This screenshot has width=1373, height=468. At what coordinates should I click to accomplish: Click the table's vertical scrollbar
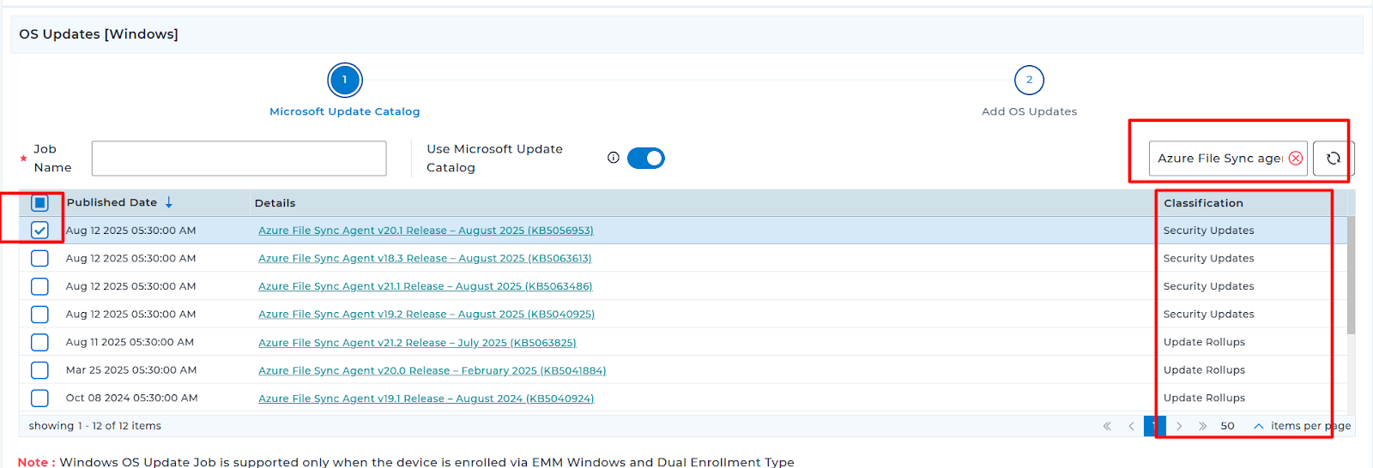point(1351,274)
